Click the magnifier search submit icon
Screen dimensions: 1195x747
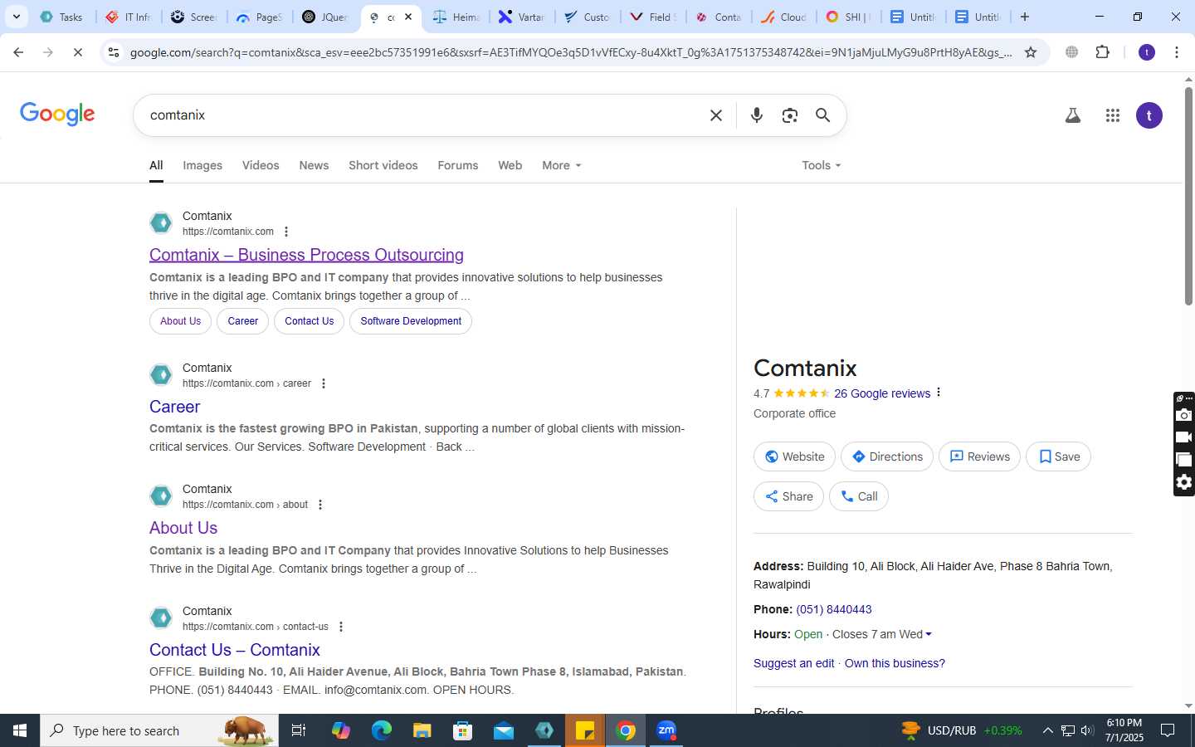pos(822,115)
